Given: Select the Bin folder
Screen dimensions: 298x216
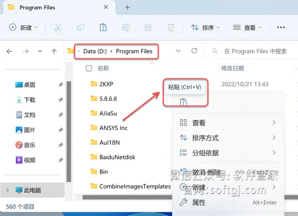Looking at the screenshot, I should [99, 172].
